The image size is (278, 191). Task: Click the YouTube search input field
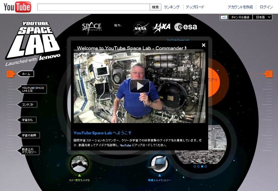tap(94, 7)
